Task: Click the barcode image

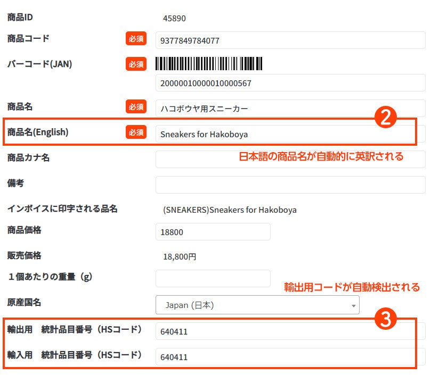Action: point(210,64)
